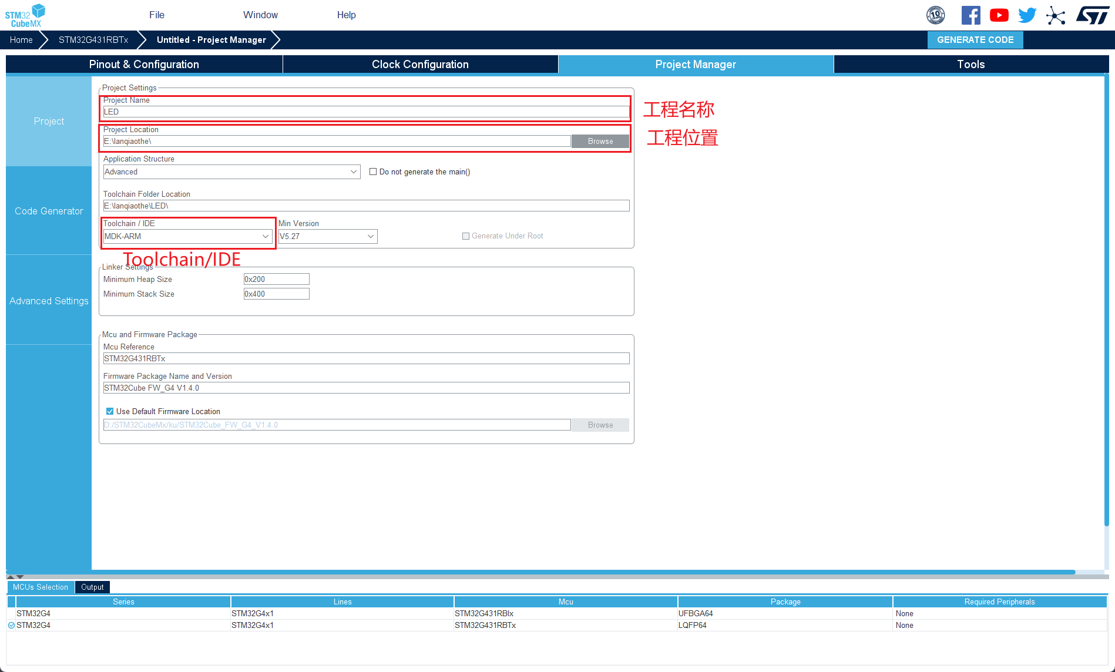Click the Minimum Stack Size field
The image size is (1115, 672).
pos(276,294)
